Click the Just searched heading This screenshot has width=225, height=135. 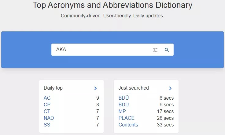coord(134,88)
